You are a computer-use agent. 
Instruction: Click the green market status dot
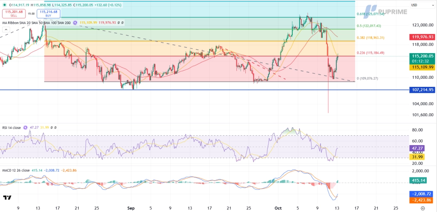pos(4,5)
